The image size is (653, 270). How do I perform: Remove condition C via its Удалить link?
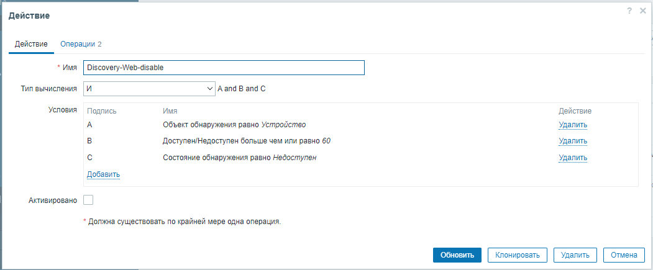(x=572, y=158)
